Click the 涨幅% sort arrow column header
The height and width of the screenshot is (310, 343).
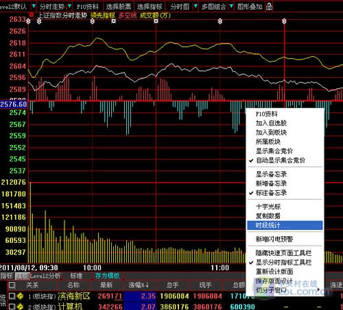tap(139, 285)
